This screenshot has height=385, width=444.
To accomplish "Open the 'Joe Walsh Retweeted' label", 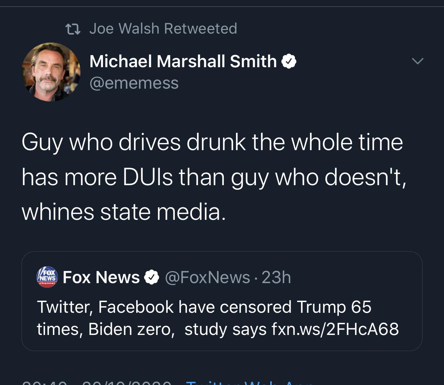I will [163, 29].
